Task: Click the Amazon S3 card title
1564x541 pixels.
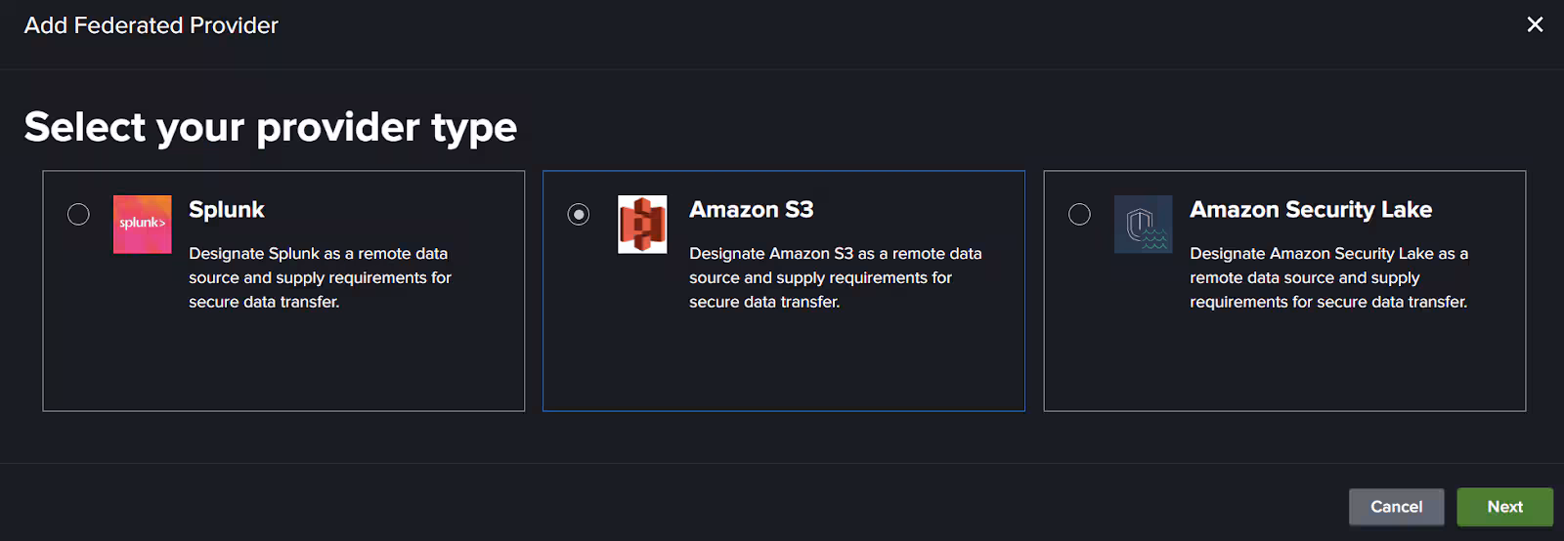Action: tap(751, 210)
